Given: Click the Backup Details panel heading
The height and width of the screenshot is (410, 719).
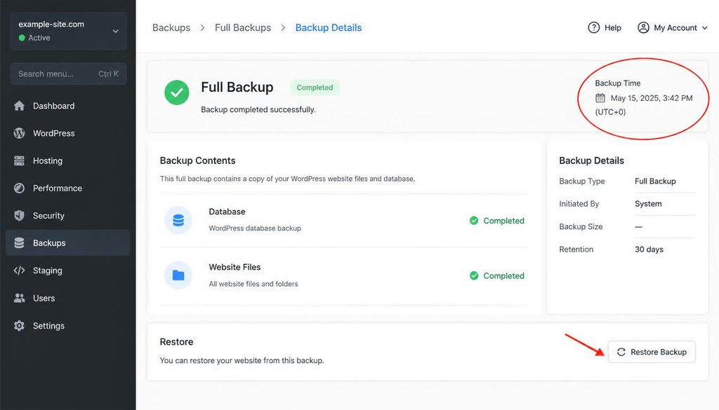Looking at the screenshot, I should click(x=591, y=160).
